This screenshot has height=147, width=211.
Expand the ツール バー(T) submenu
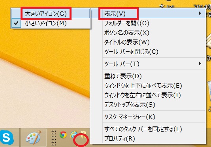tap(148, 64)
